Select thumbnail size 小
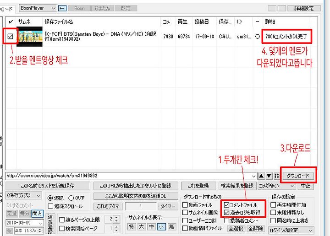The image size is (330, 236). coord(161,226)
